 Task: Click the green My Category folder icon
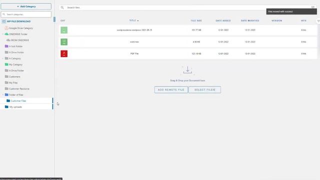tap(6, 64)
